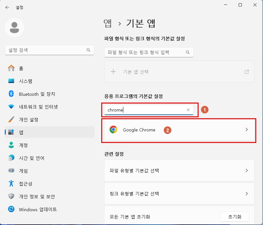
Task: Open 개인 정보 및 보안 shield icon
Action: (x=11, y=196)
